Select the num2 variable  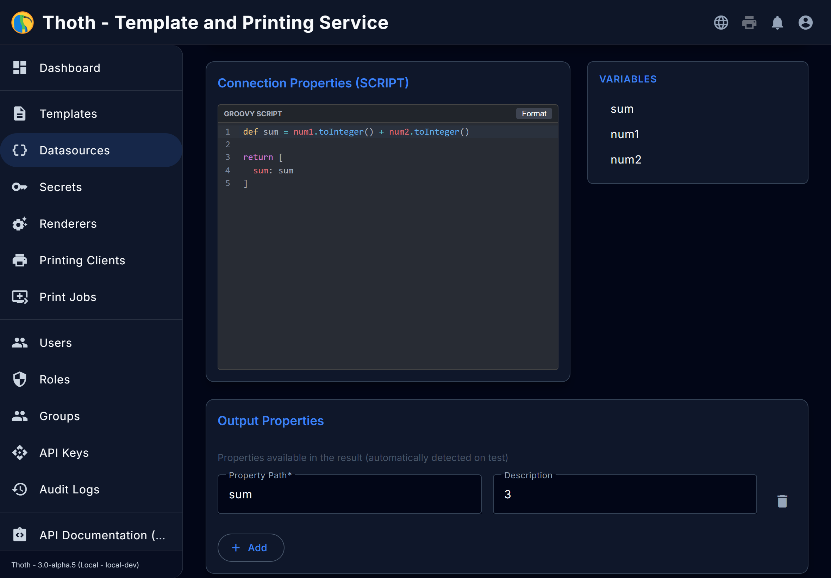625,159
